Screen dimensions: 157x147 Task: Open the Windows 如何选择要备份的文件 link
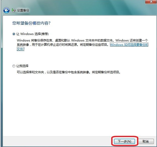[129, 45]
